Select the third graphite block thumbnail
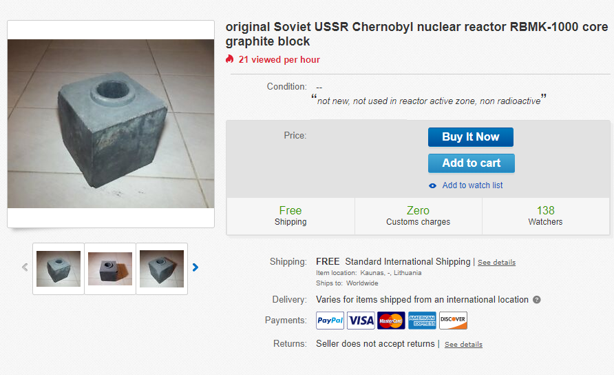The image size is (614, 375). [162, 268]
